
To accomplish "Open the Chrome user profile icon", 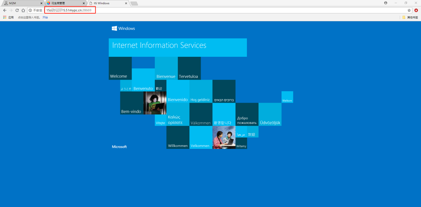I will pos(385,3).
